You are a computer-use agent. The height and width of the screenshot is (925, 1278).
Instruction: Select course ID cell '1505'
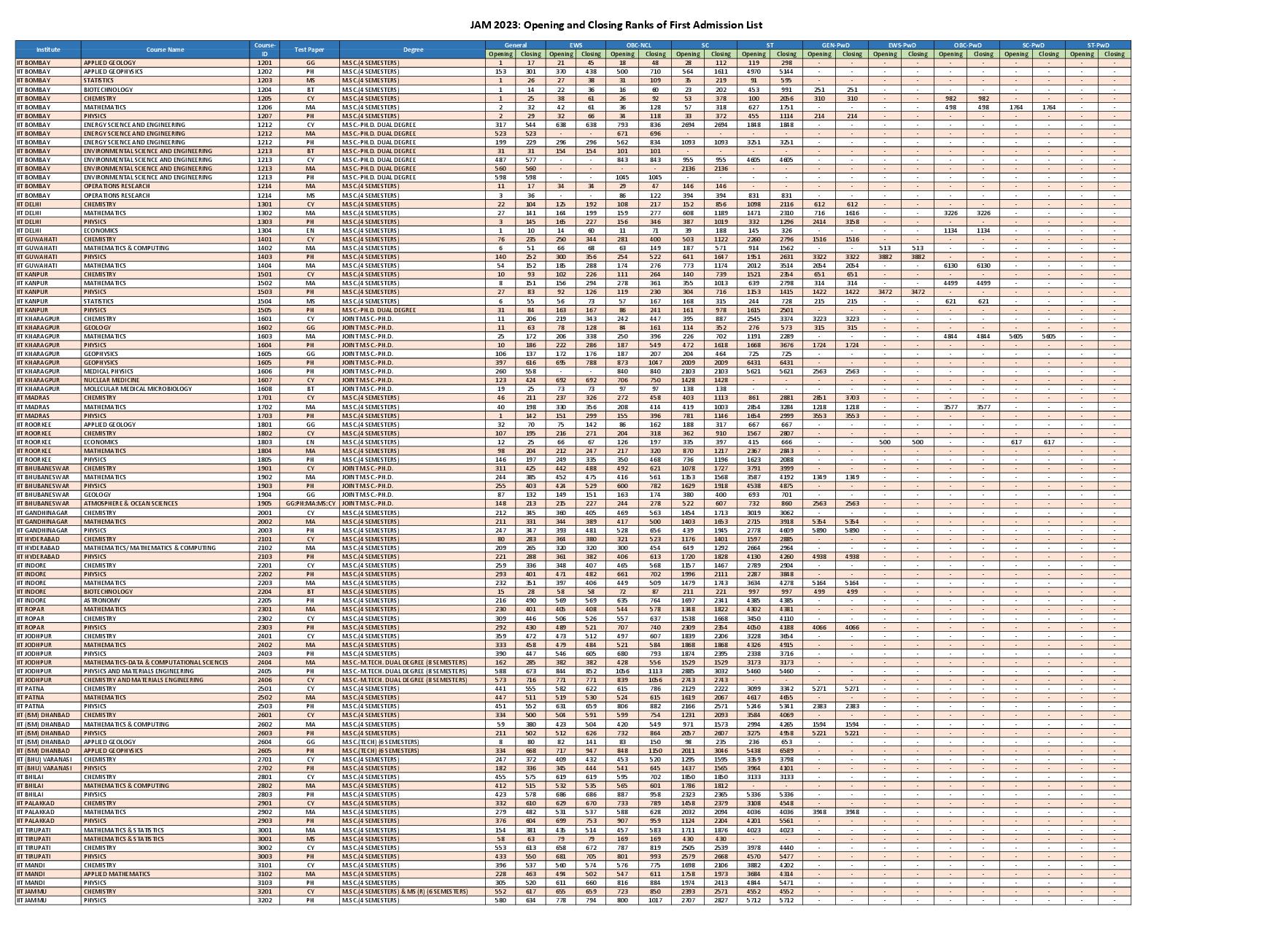265,310
